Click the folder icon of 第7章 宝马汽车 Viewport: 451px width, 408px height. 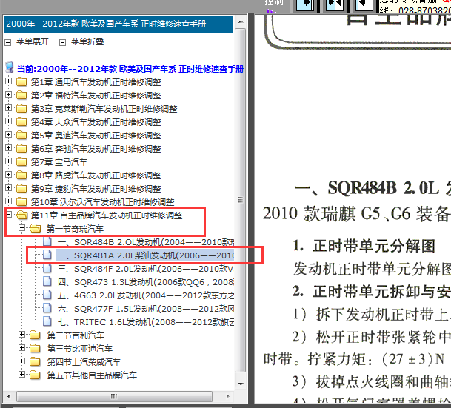click(21, 162)
